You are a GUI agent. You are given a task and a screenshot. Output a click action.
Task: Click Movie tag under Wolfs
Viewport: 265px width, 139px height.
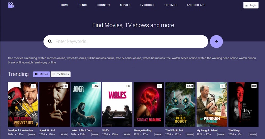point(127,135)
